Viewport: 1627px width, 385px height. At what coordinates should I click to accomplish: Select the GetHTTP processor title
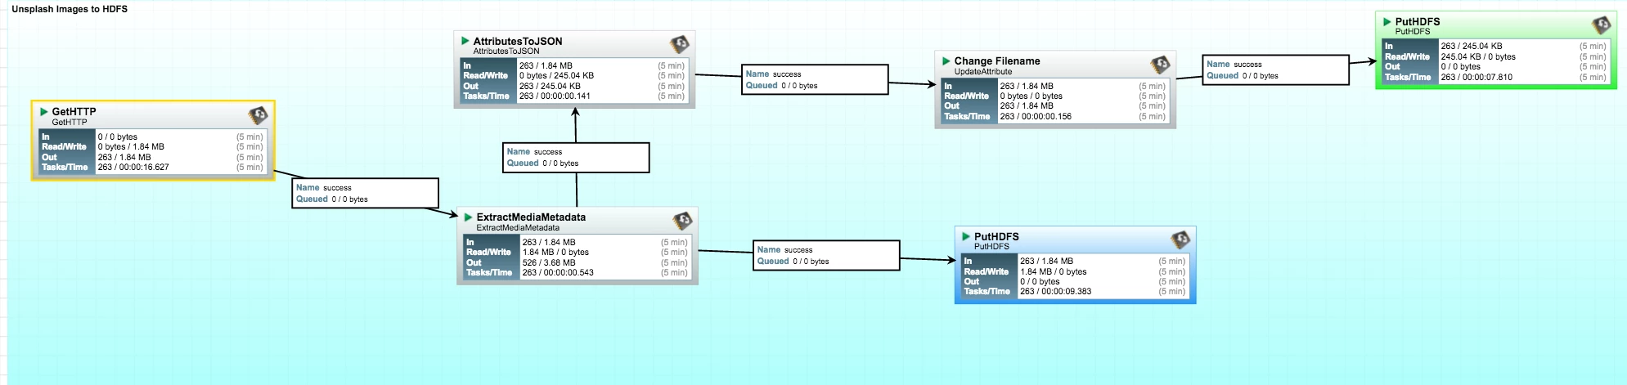[x=74, y=111]
